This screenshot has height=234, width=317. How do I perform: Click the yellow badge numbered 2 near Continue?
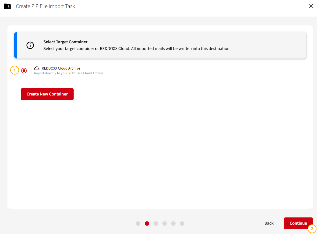click(x=312, y=229)
